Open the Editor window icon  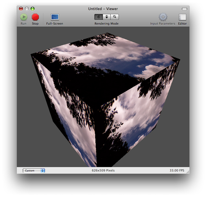182,17
